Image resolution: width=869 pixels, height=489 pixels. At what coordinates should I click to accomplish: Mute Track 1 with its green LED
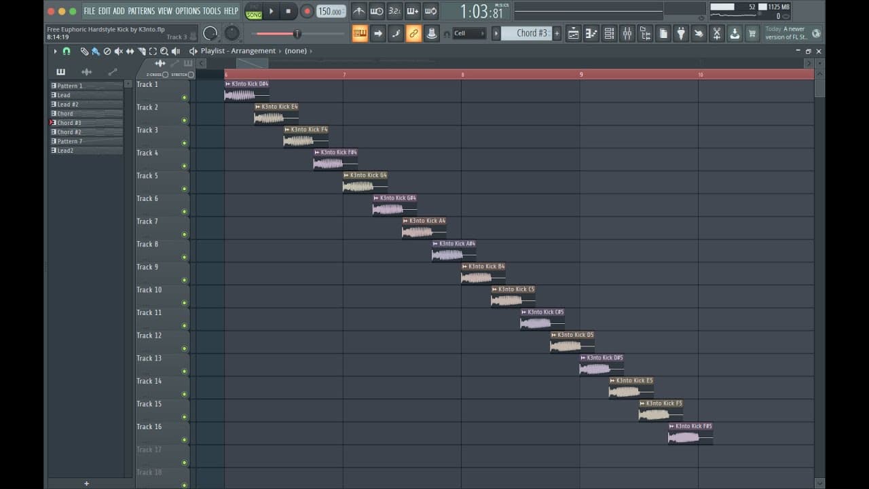tap(184, 98)
